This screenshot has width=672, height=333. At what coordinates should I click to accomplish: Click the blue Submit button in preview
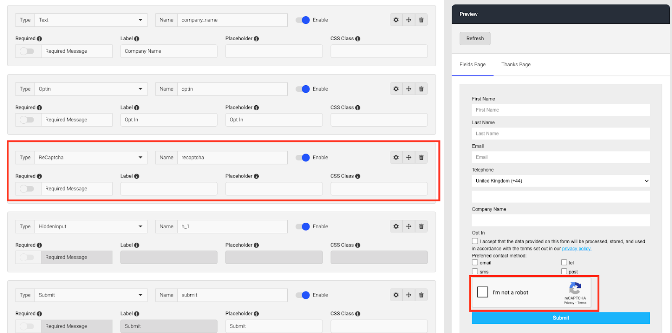(561, 318)
